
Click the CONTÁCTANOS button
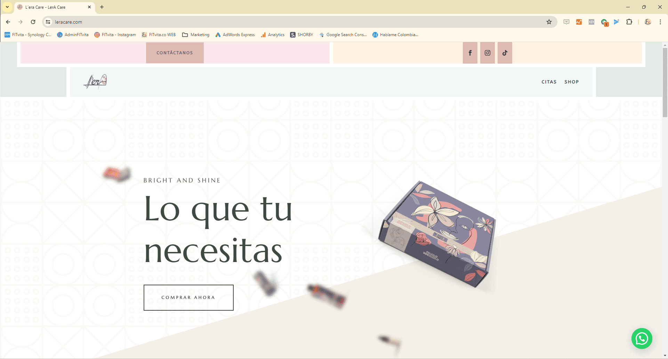pos(175,53)
